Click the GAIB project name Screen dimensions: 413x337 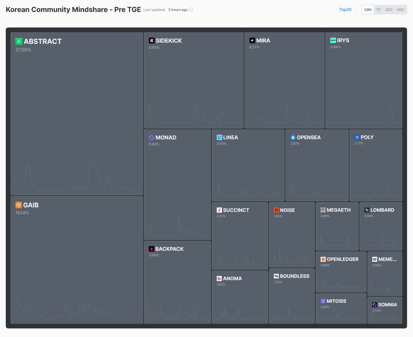tap(31, 205)
